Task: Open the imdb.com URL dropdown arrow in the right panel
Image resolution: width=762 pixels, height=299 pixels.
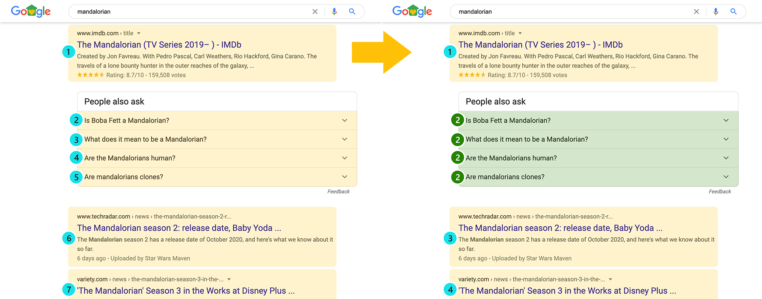Action: click(x=520, y=33)
